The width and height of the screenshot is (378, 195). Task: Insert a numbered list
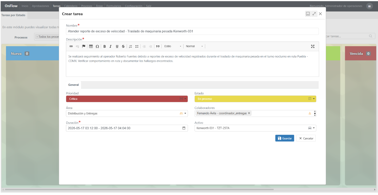click(x=131, y=46)
